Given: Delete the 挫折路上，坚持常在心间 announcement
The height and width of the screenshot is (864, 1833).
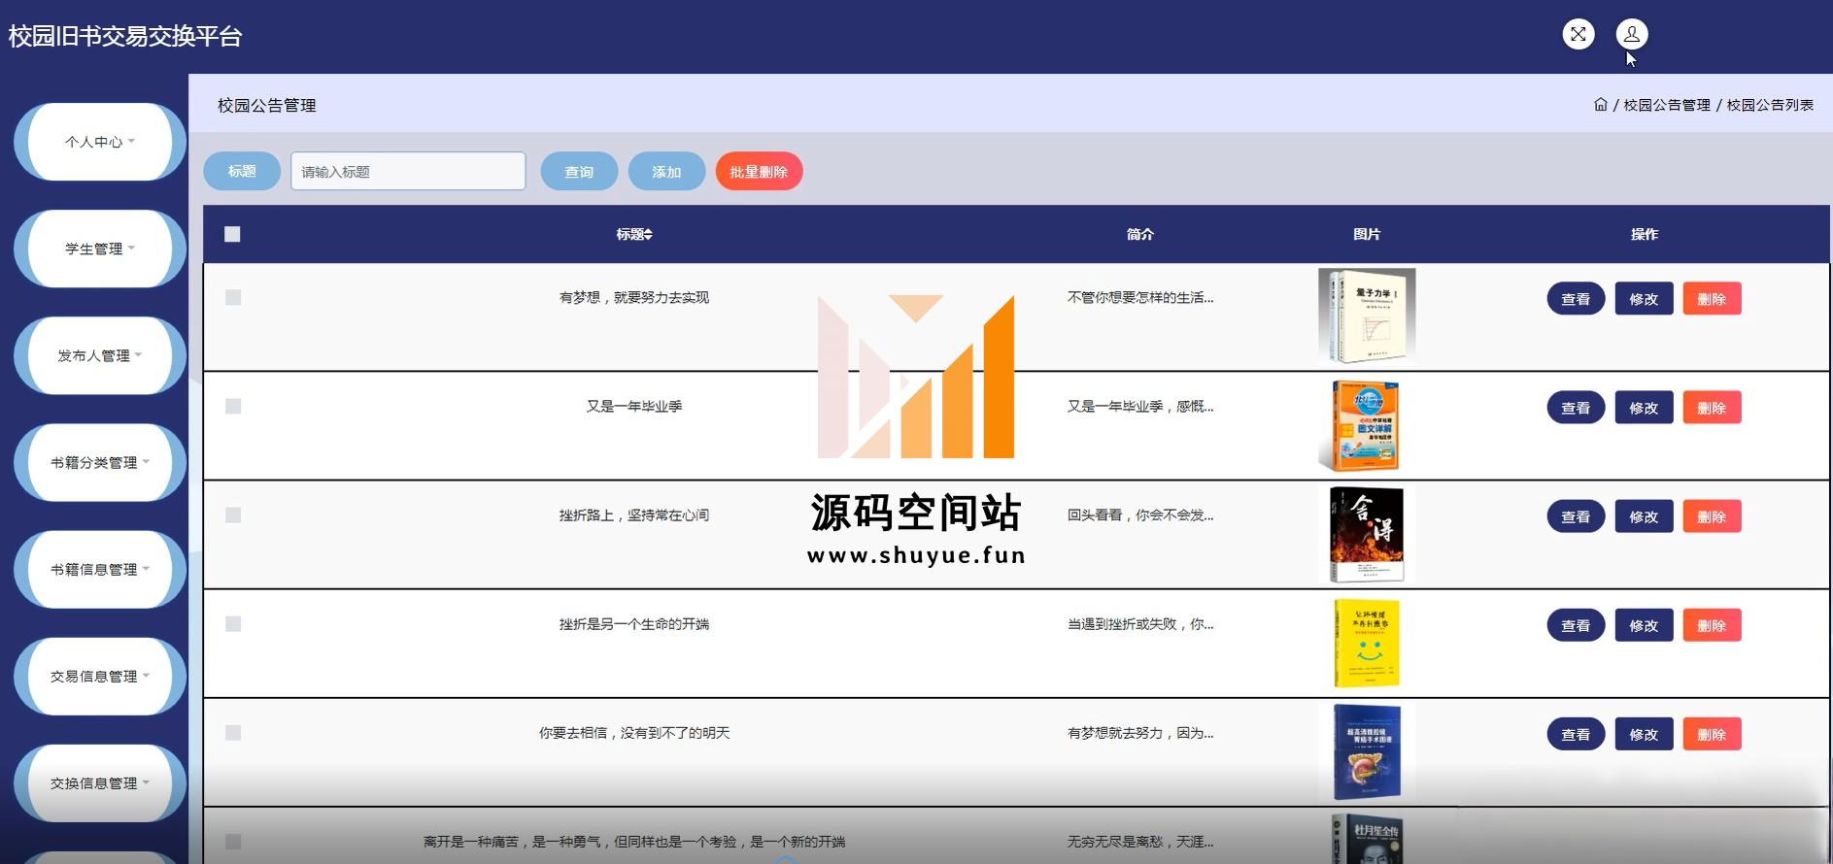Looking at the screenshot, I should (x=1712, y=516).
